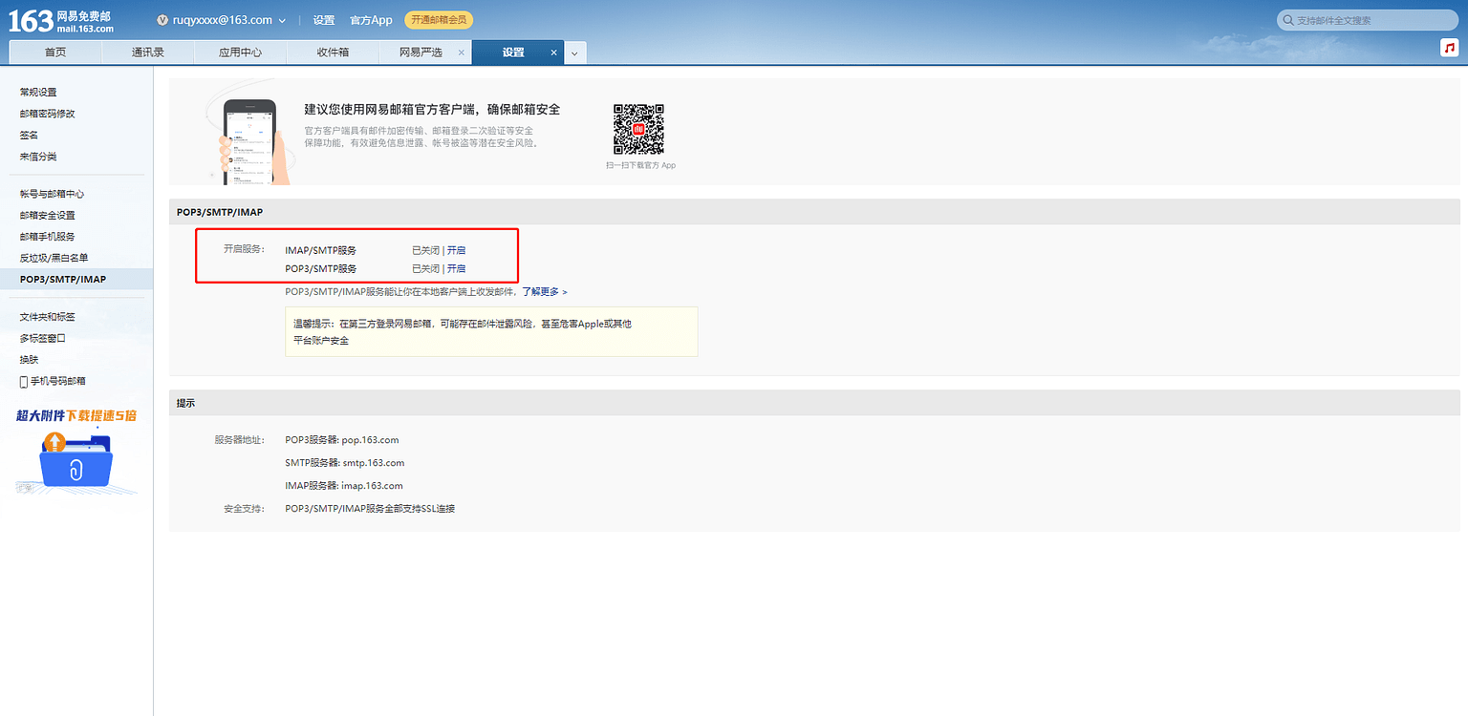Click the POP3服务器: pop.163.com text
This screenshot has height=716, width=1468.
(x=342, y=440)
